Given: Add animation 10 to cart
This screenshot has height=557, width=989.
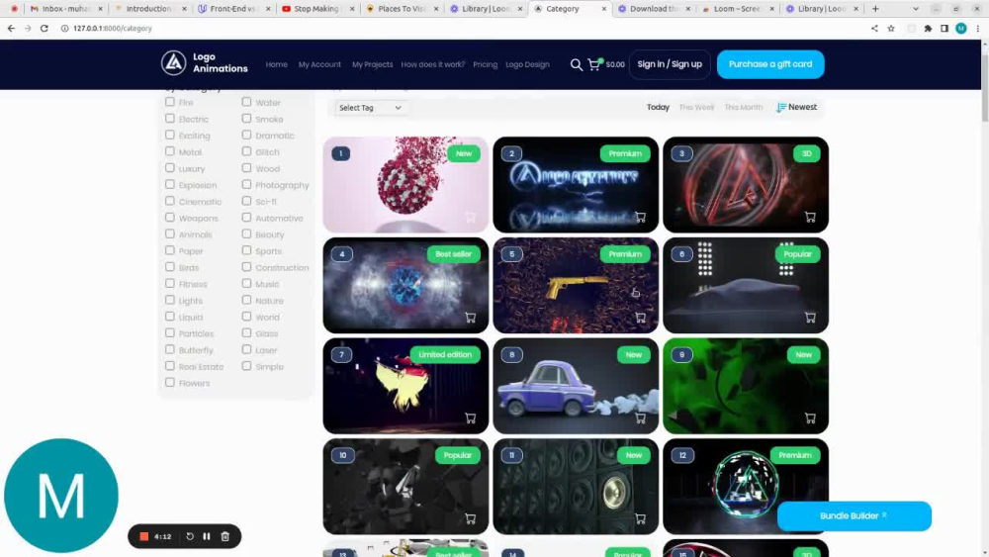Looking at the screenshot, I should 471,518.
